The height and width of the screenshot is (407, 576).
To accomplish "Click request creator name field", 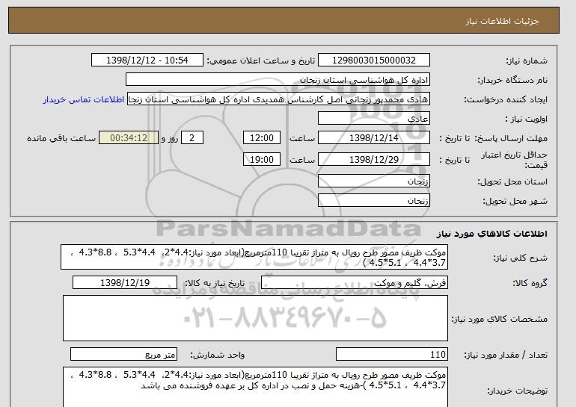I will coord(278,99).
